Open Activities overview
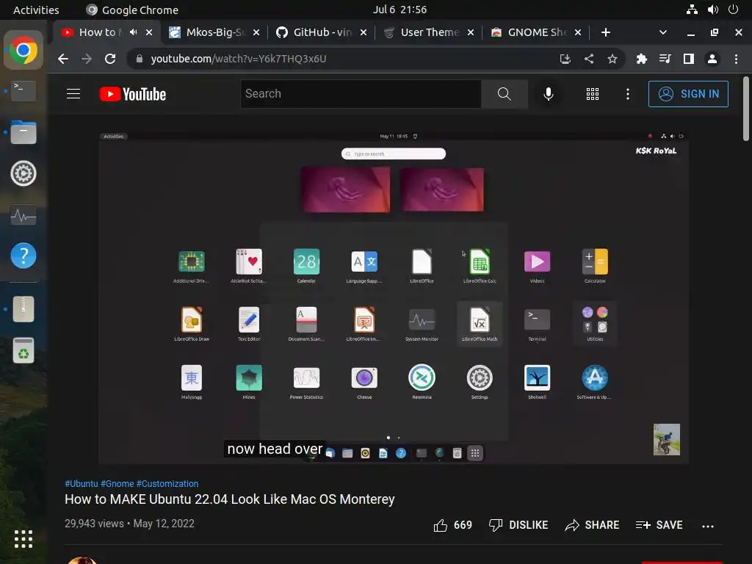752x564 pixels. click(36, 10)
